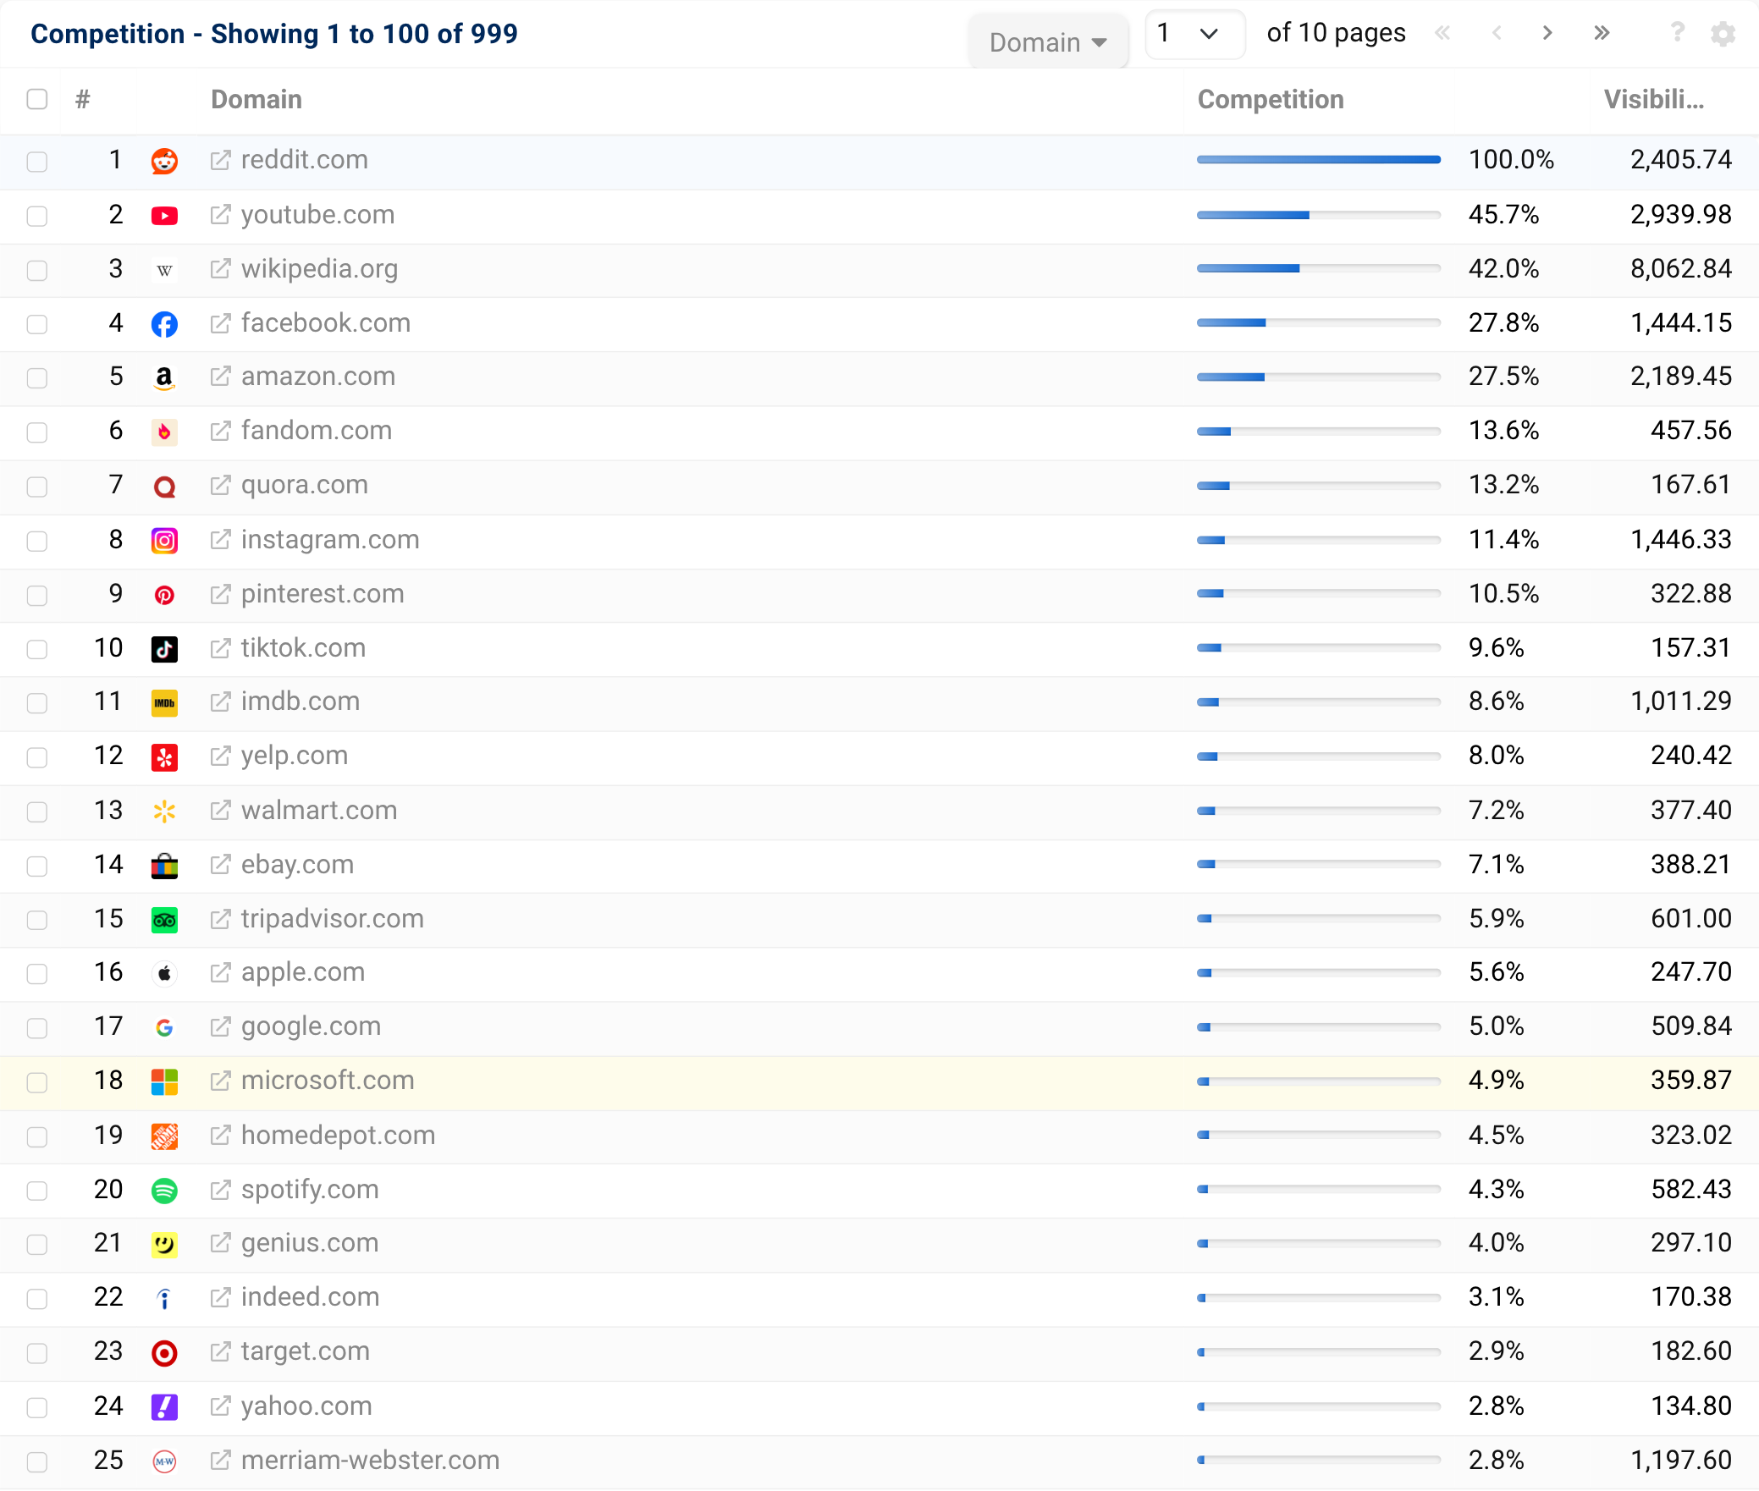1759x1491 pixels.
Task: Click the IMDb favicon
Action: (x=164, y=702)
